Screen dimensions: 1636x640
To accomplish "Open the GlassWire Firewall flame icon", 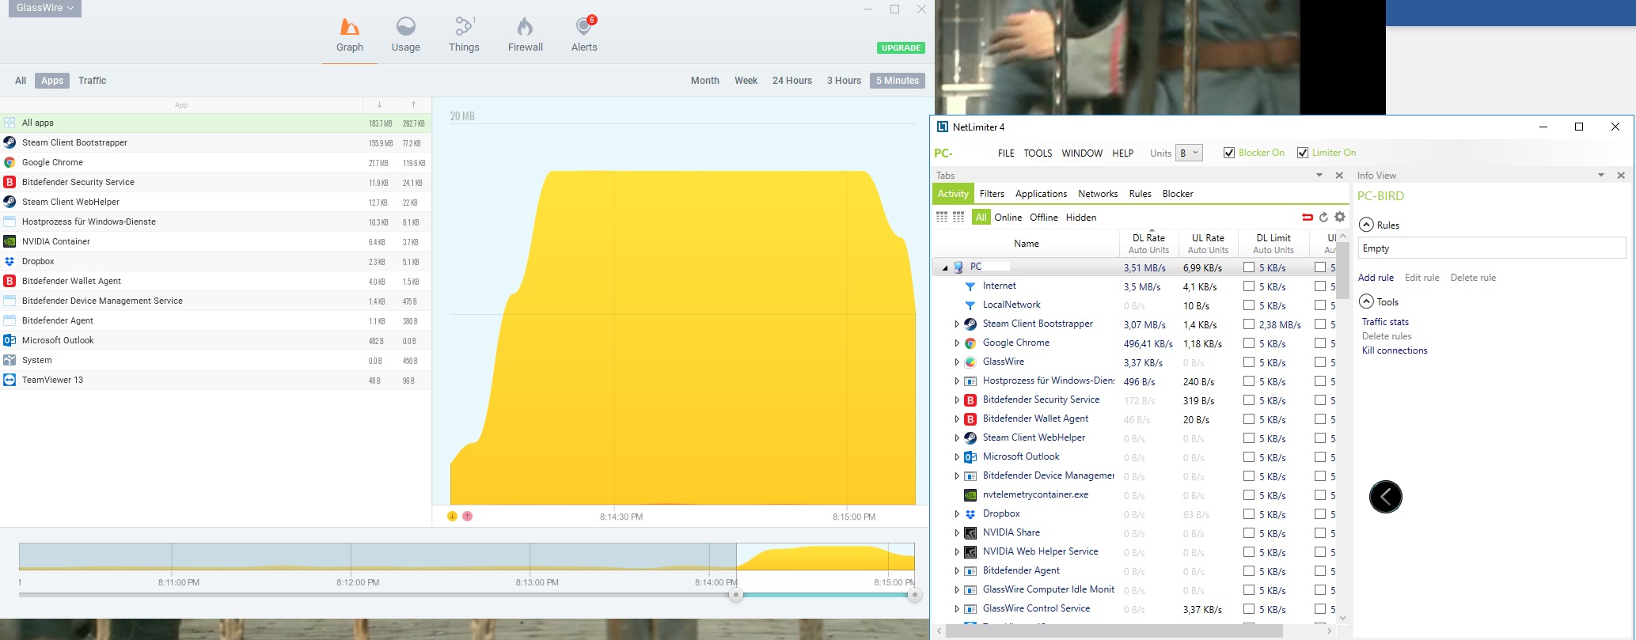I will (525, 28).
